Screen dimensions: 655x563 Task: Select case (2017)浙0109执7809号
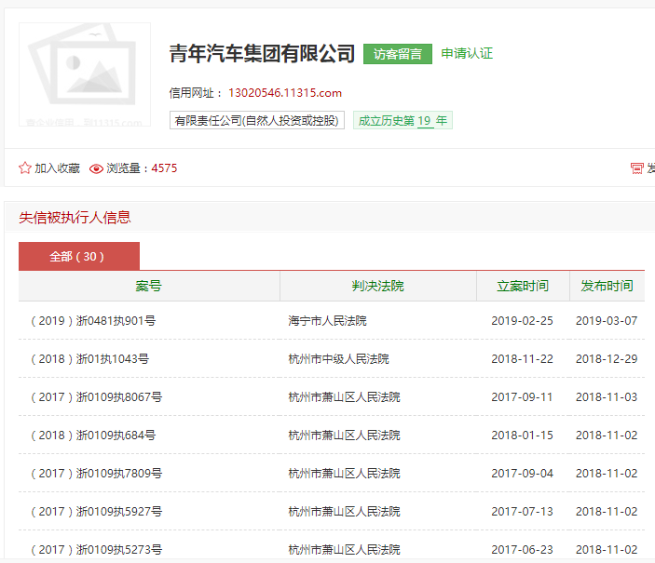pyautogui.click(x=96, y=474)
